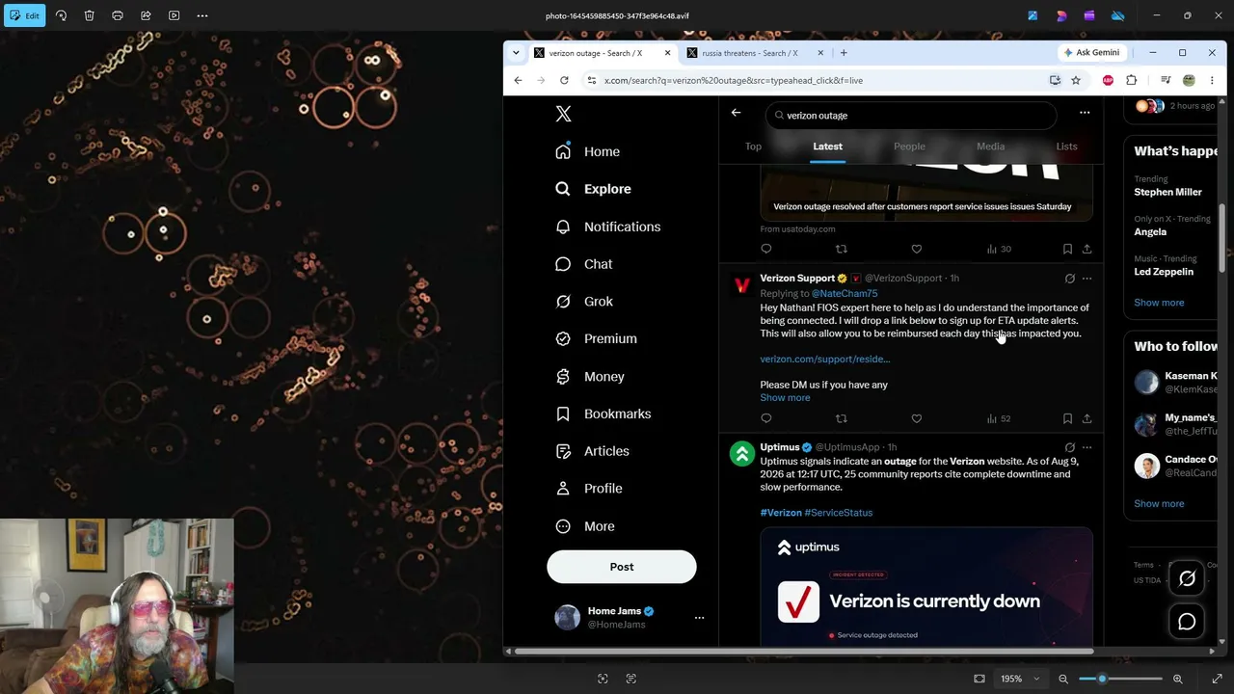The height and width of the screenshot is (694, 1234).
Task: Open the AdBlock Plus extension
Action: coord(1108,80)
